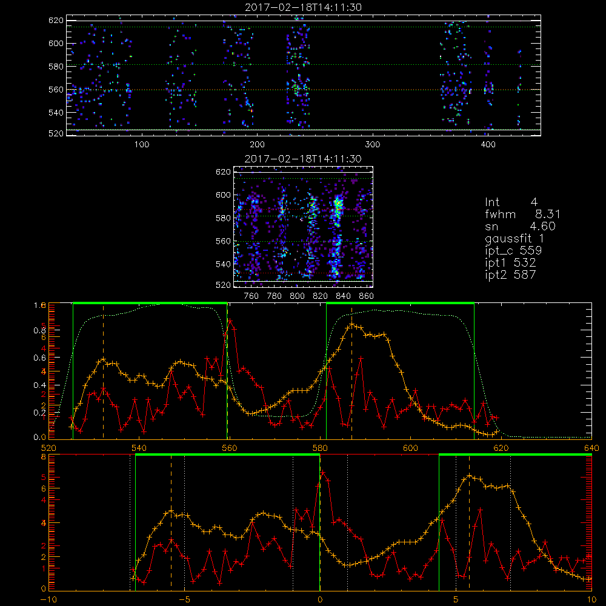Click the '-5' label on bottom plot axis
This screenshot has width=606, height=606.
coord(184,600)
